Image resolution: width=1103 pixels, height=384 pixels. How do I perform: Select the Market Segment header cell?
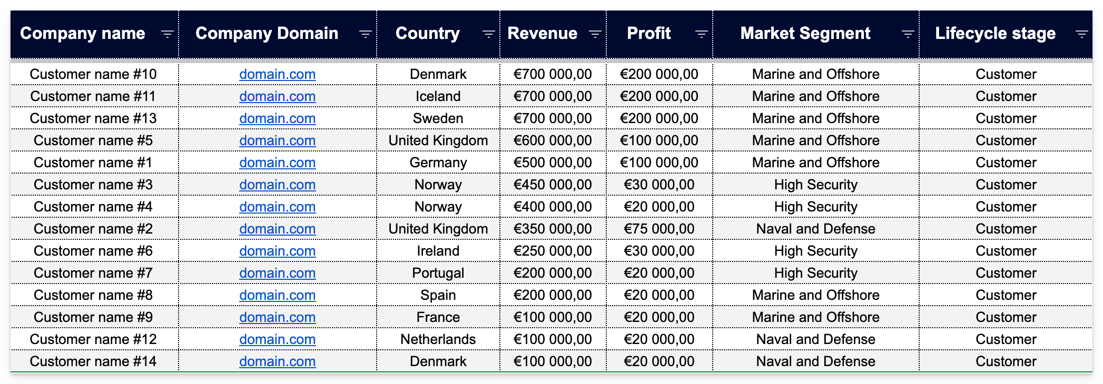pos(805,34)
